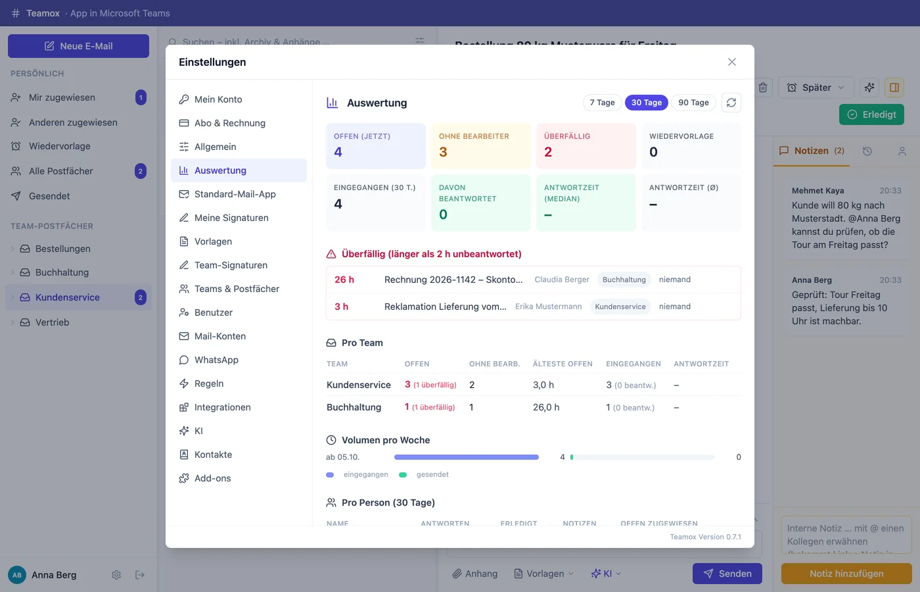Open the history clock tab in notes panel
The height and width of the screenshot is (592, 920).
coord(867,151)
